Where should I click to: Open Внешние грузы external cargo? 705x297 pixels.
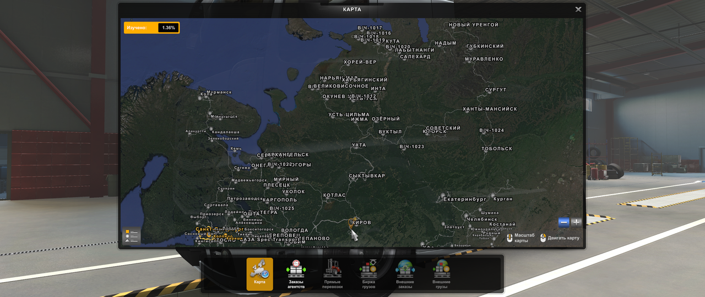pos(441,274)
